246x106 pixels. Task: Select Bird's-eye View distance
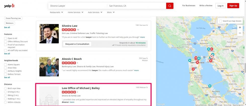6,88
